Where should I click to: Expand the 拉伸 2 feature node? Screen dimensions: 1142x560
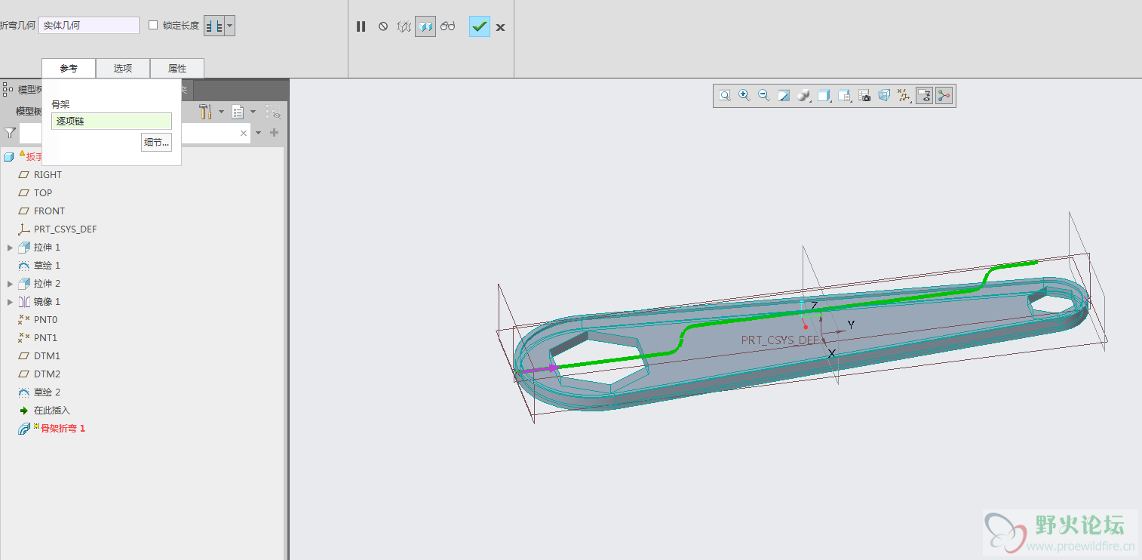coord(10,284)
